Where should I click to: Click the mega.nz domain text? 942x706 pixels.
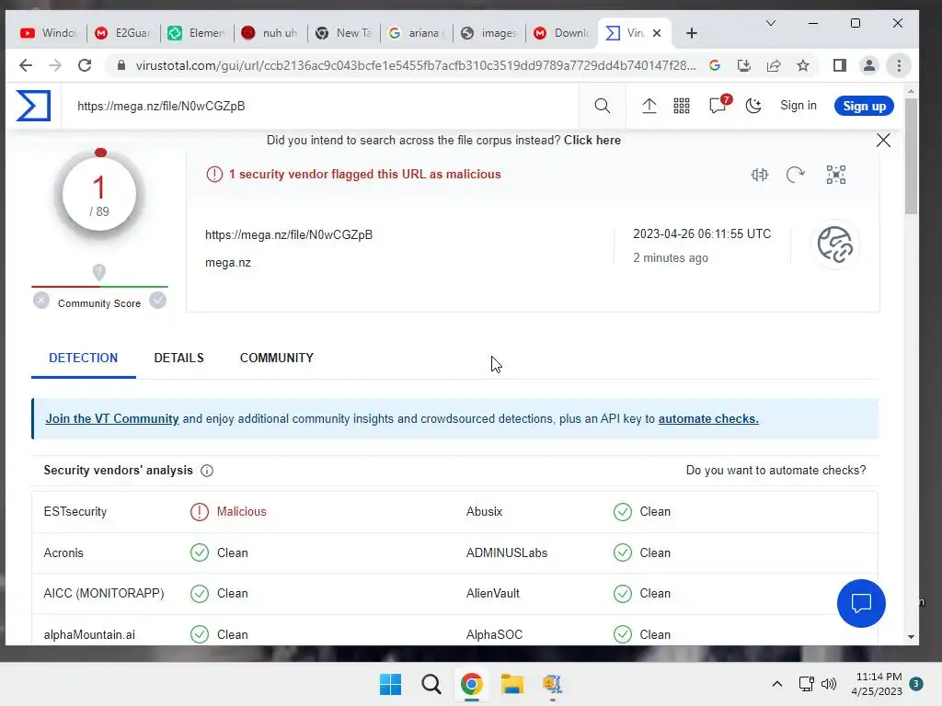(228, 263)
